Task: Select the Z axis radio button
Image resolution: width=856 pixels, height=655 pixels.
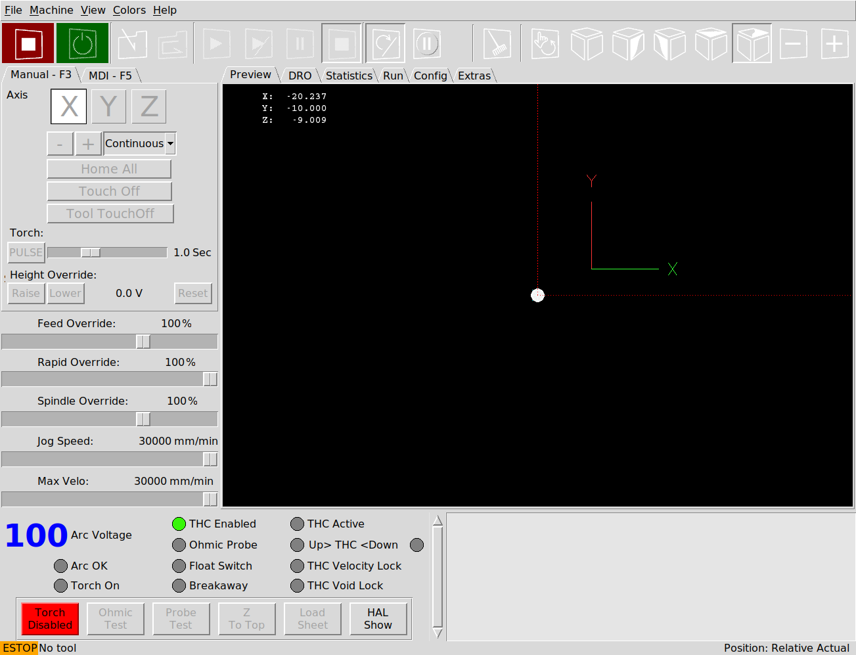Action: [x=149, y=106]
